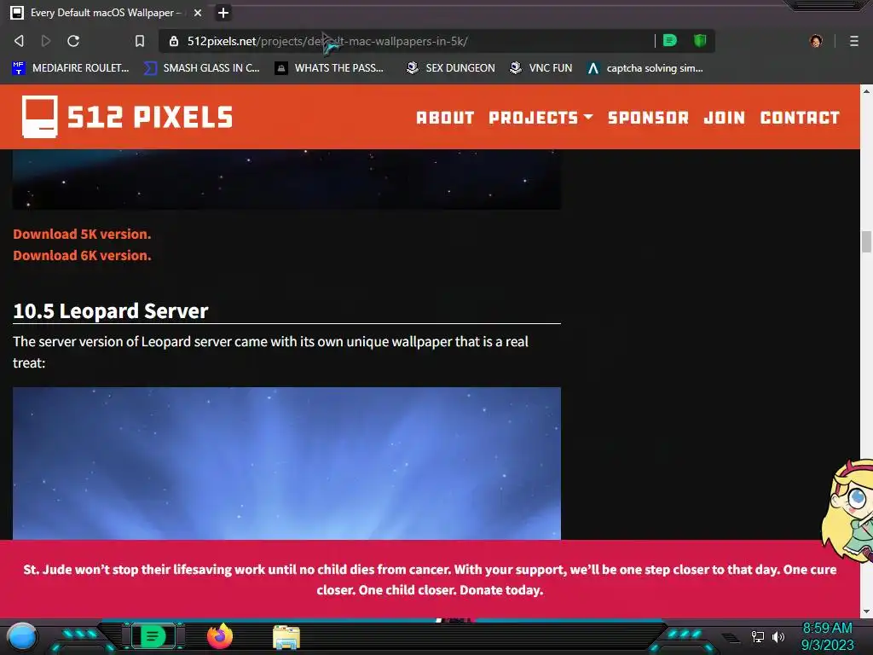Open the WHATS THE PASS... bookmark
Screen dimensions: 873x655
(x=329, y=68)
